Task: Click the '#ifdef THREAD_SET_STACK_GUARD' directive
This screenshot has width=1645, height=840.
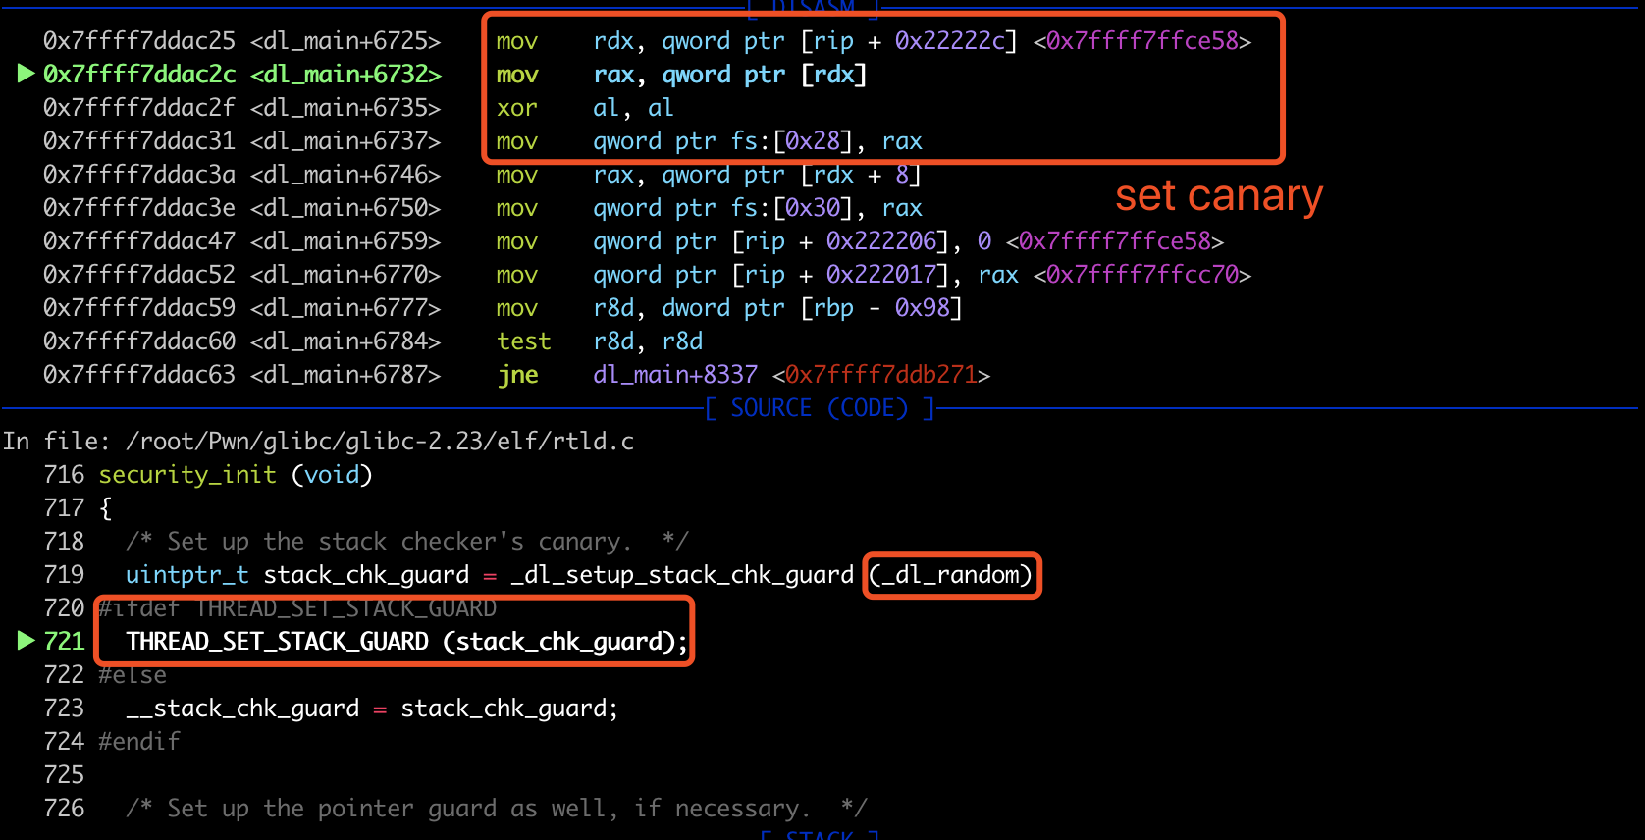Action: (x=297, y=608)
